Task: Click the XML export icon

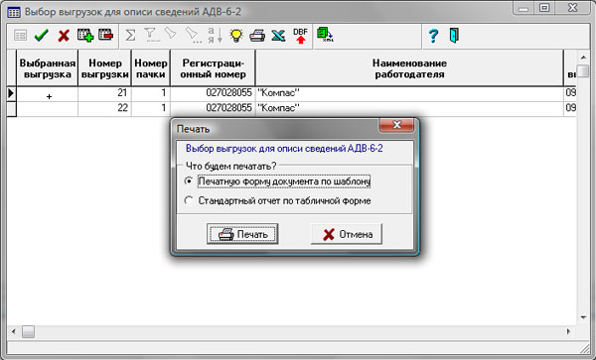Action: (326, 35)
